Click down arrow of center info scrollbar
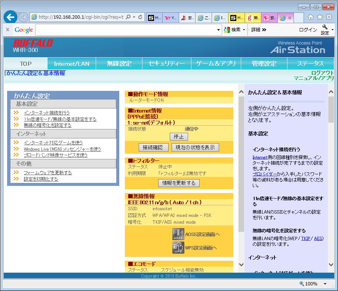Image resolution: width=338 pixels, height=291 pixels. 242,264
